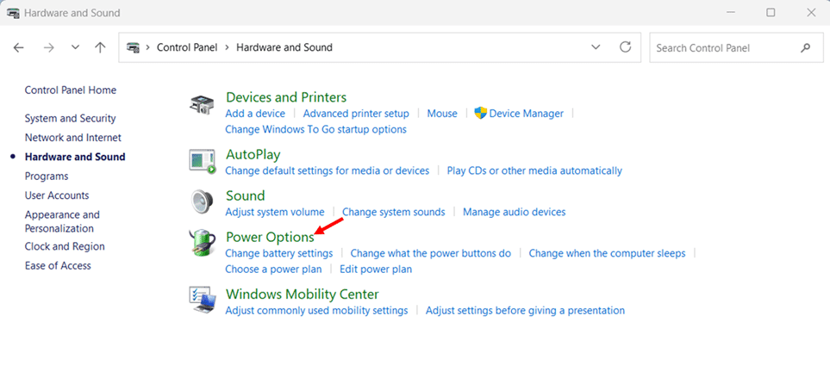The width and height of the screenshot is (830, 378).
Task: Open the Power Options heading
Action: (x=270, y=238)
